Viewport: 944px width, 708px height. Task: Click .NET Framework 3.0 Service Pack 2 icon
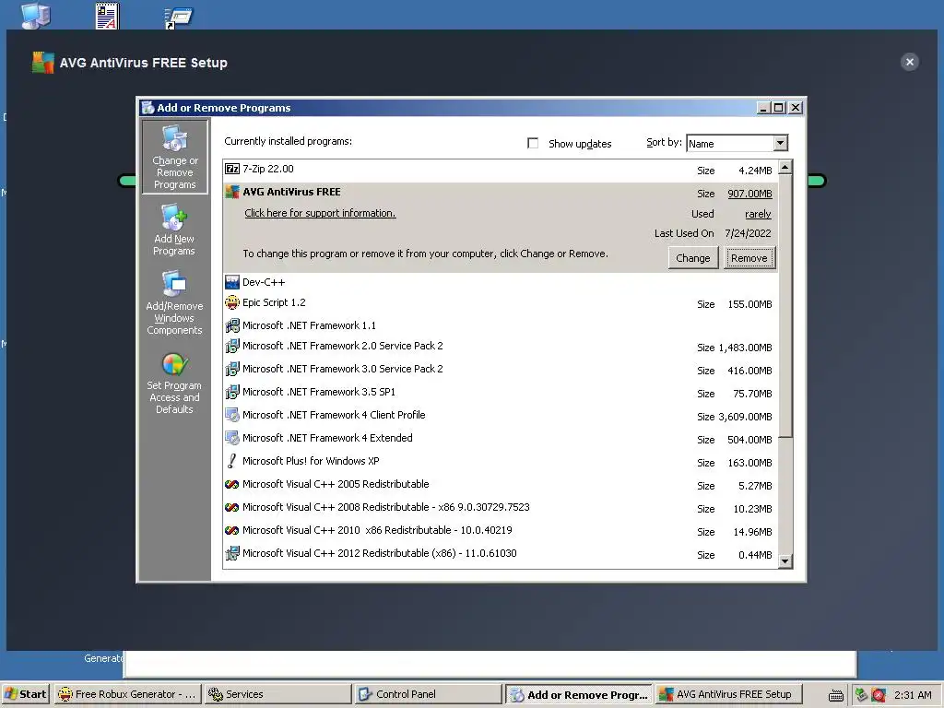[231, 369]
